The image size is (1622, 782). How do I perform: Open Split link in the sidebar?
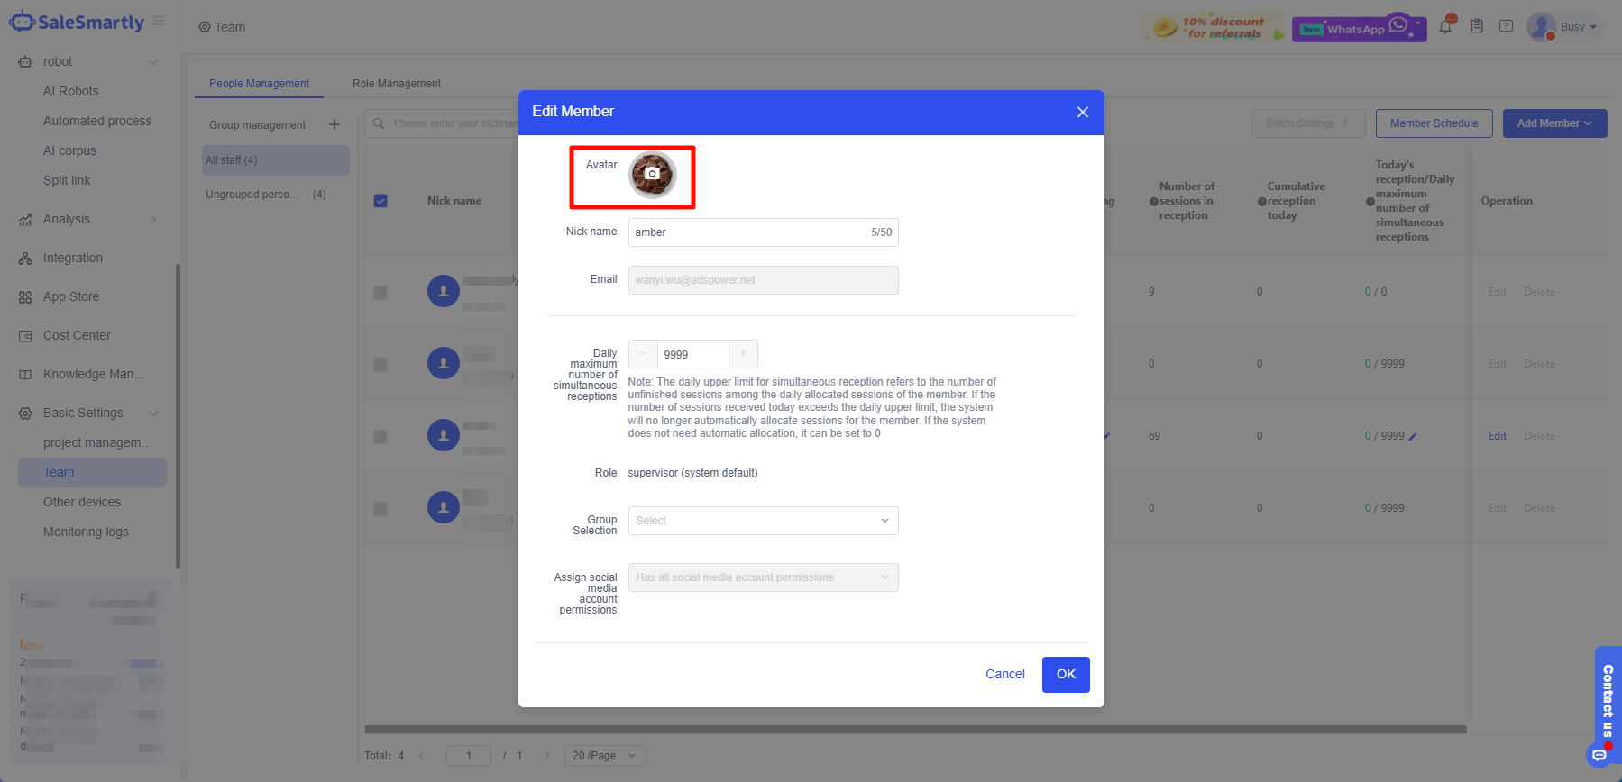(67, 180)
